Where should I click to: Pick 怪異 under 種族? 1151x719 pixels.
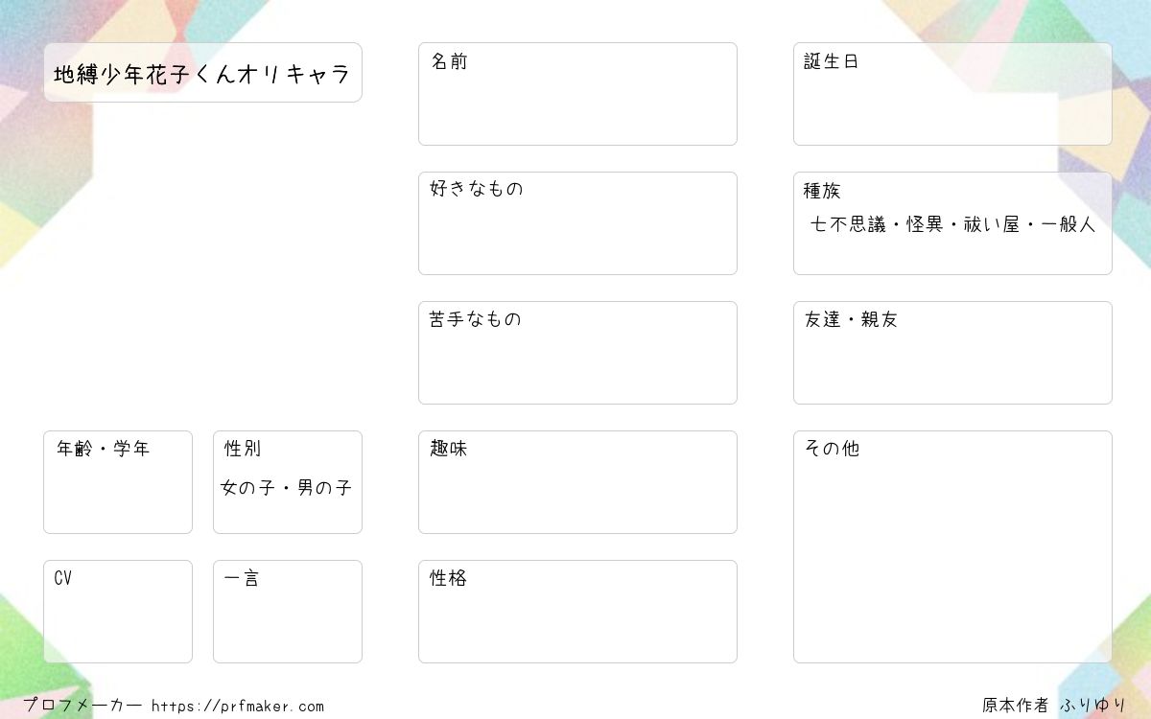point(925,225)
